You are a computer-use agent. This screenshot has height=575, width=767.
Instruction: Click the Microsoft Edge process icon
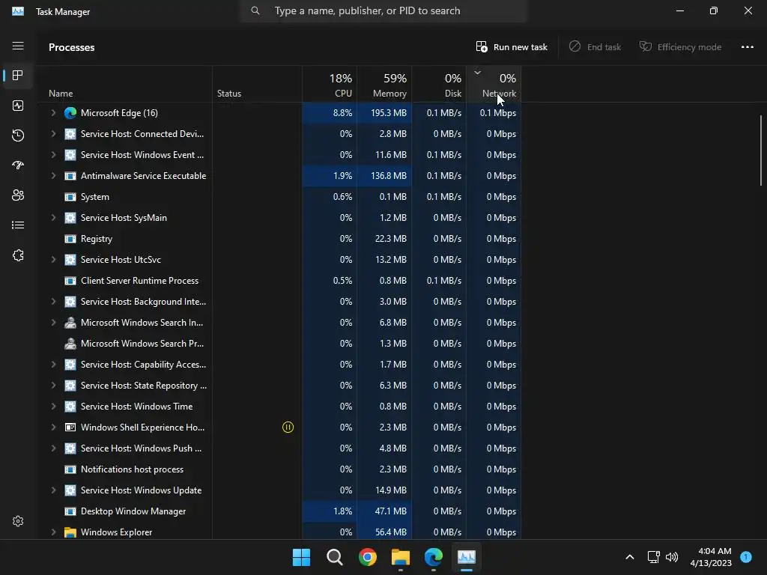point(70,113)
